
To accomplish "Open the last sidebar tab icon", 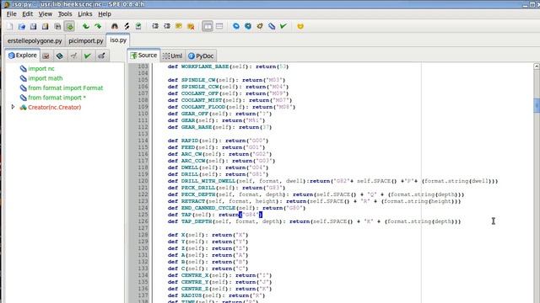I will 101,56.
